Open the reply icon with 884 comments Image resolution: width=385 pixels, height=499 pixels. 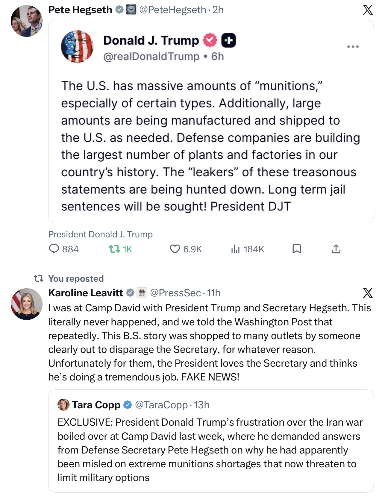[x=54, y=249]
